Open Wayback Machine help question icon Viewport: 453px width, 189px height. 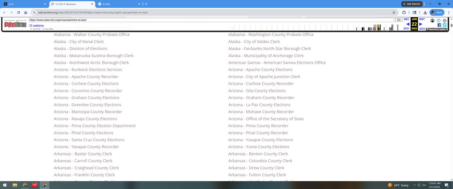point(439,20)
